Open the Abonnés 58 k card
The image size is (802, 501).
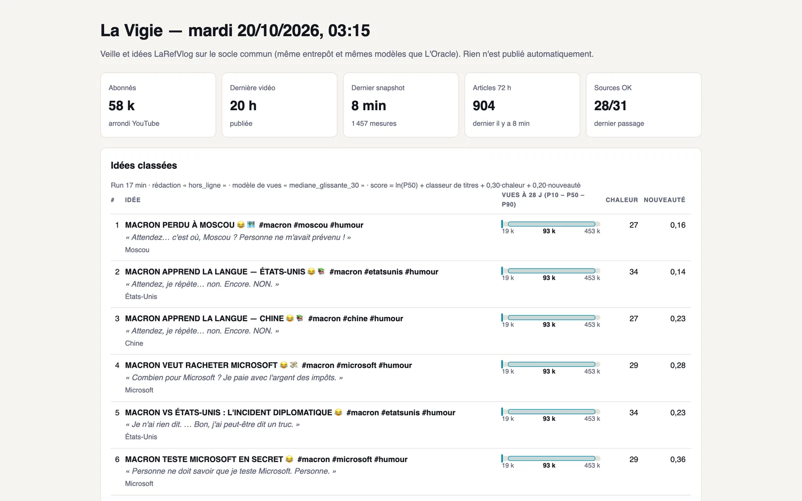(x=158, y=105)
